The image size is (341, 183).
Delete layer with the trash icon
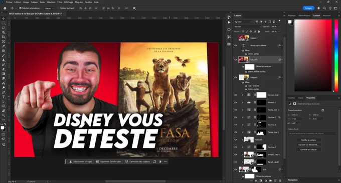pos(280,180)
